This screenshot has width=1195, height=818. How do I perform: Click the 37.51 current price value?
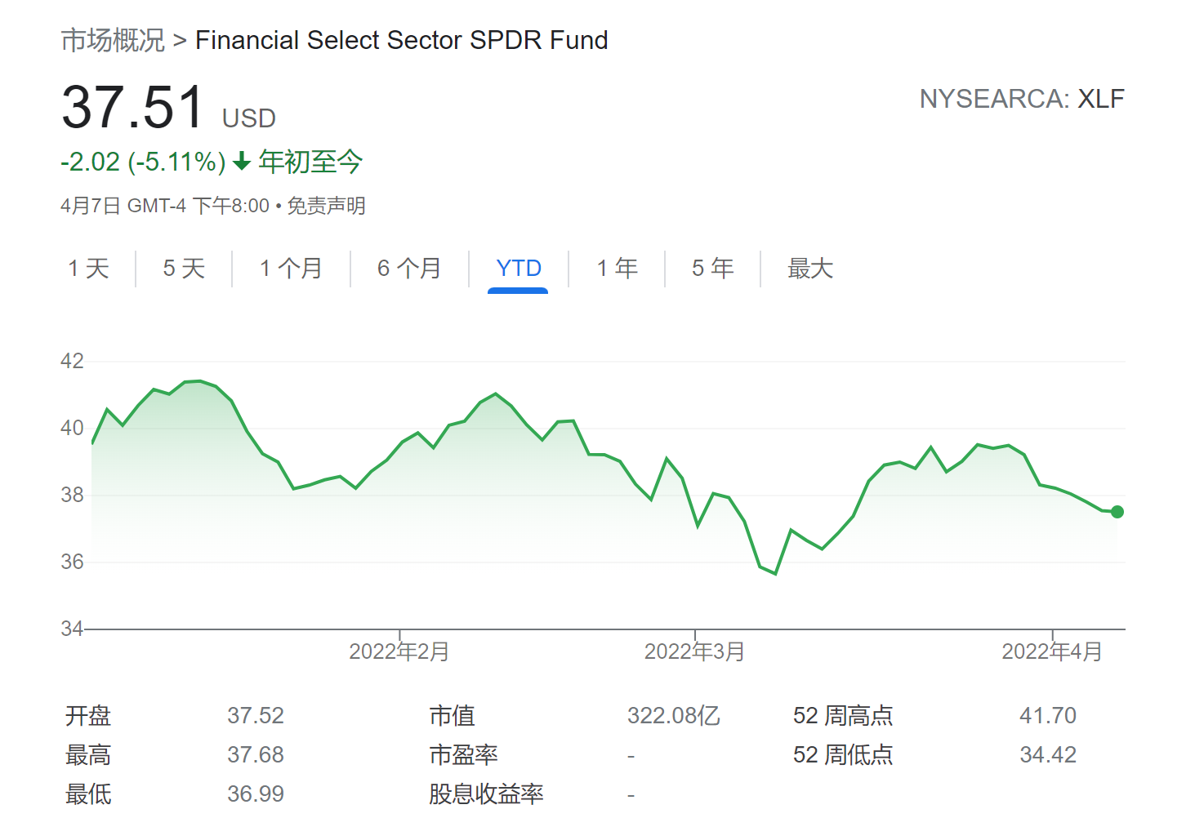[132, 108]
